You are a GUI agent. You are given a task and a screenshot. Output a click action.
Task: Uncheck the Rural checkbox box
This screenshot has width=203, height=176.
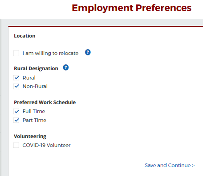point(16,78)
